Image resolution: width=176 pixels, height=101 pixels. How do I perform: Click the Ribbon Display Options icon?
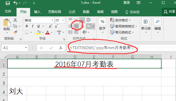click(138, 3)
